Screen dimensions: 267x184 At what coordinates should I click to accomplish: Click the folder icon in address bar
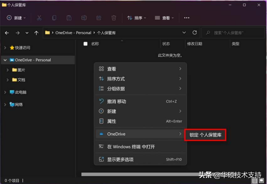tap(47, 33)
